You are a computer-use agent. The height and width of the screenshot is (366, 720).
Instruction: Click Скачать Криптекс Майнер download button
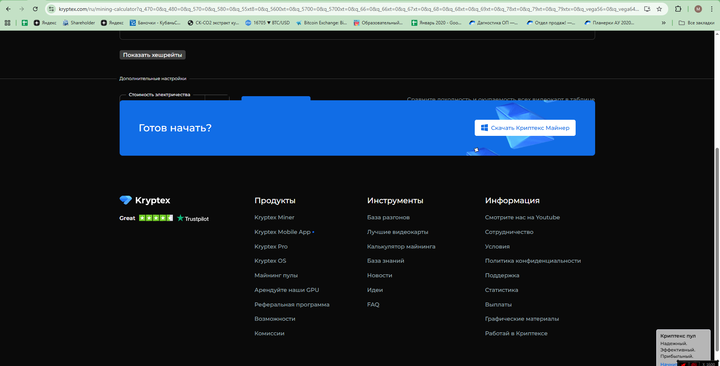coord(525,128)
